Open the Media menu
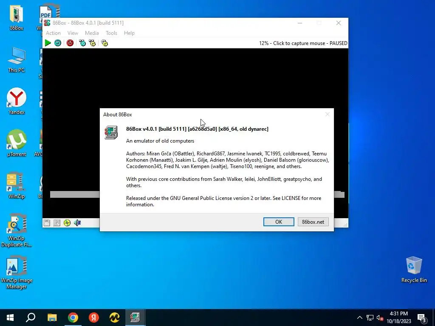Image resolution: width=435 pixels, height=326 pixels. pyautogui.click(x=92, y=33)
